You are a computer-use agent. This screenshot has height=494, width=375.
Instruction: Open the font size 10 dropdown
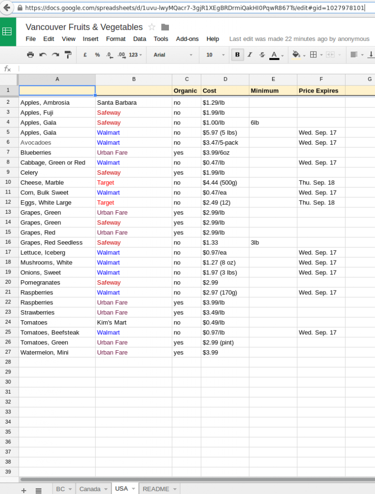[216, 55]
